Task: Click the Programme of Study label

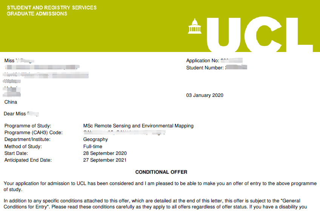Action: [x=28, y=126]
